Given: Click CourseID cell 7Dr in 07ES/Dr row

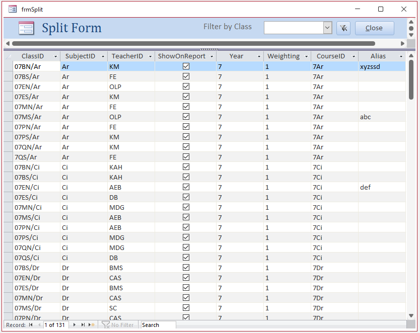Looking at the screenshot, I should tap(334, 288).
